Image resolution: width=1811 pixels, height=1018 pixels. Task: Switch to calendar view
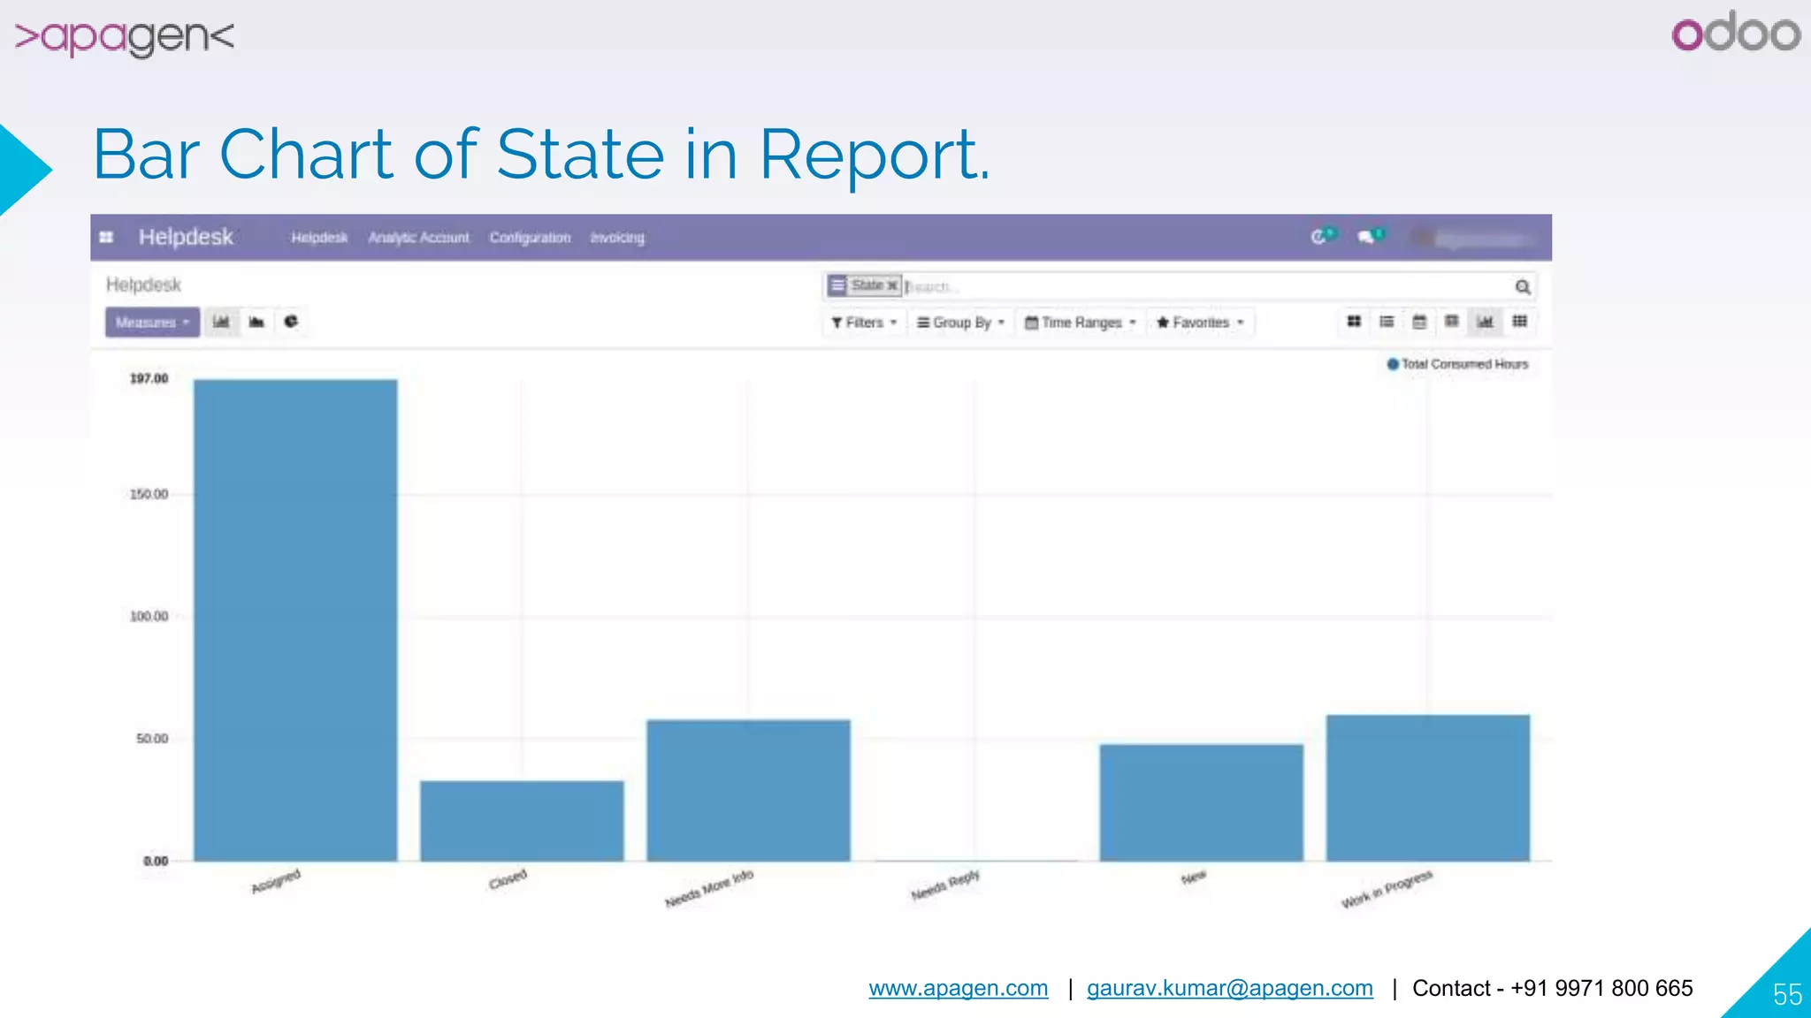1419,322
